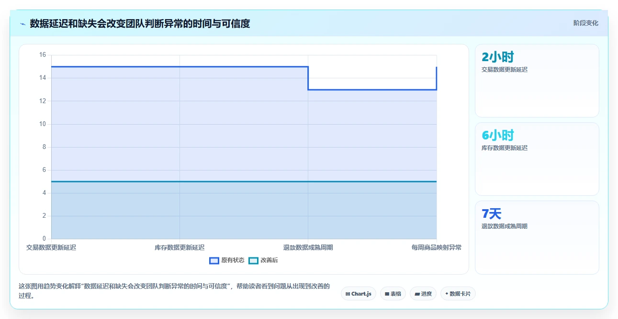Click the lightning icon beside the title

[x=22, y=24]
